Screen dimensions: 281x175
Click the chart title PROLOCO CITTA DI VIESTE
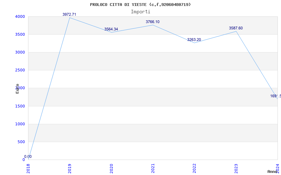point(140,5)
